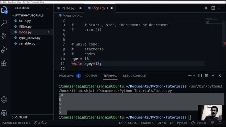The height and width of the screenshot is (127, 226).
Task: Change indentation via Spaces: 4
Action: pyautogui.click(x=147, y=123)
